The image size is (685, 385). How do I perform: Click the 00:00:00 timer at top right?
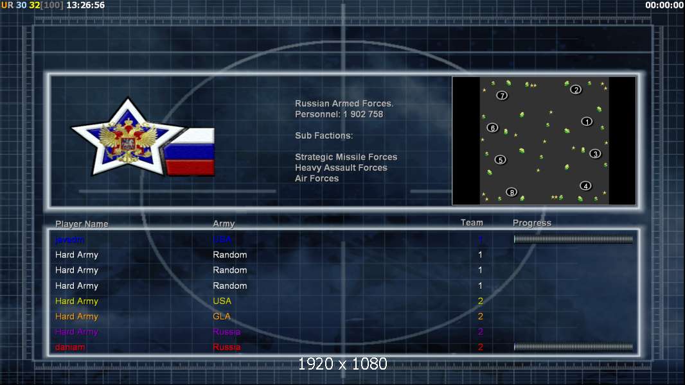[664, 5]
